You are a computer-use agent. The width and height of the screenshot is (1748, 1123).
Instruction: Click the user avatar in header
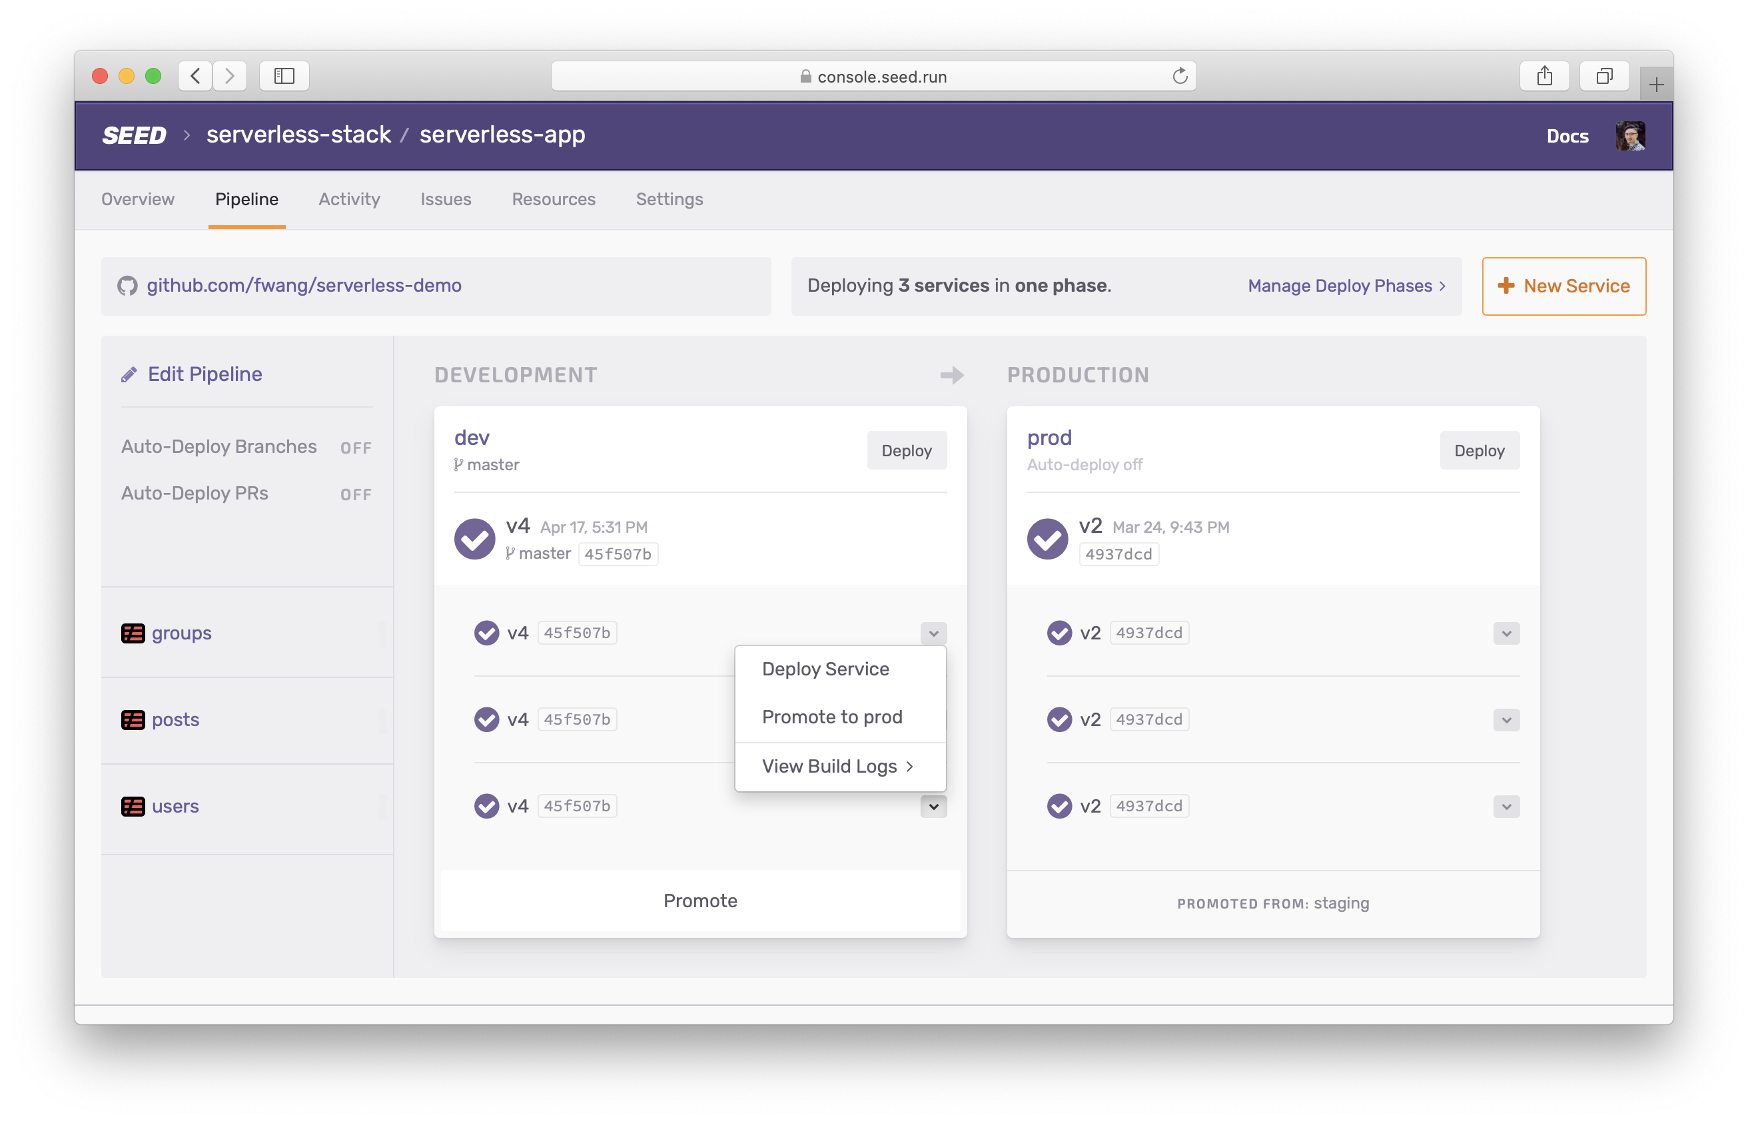tap(1629, 136)
